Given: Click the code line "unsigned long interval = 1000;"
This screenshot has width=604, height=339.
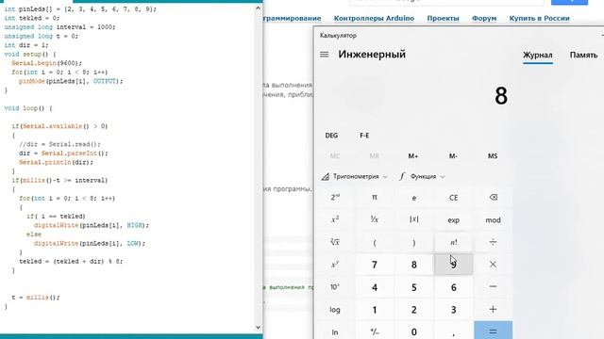Looking at the screenshot, I should (x=59, y=27).
